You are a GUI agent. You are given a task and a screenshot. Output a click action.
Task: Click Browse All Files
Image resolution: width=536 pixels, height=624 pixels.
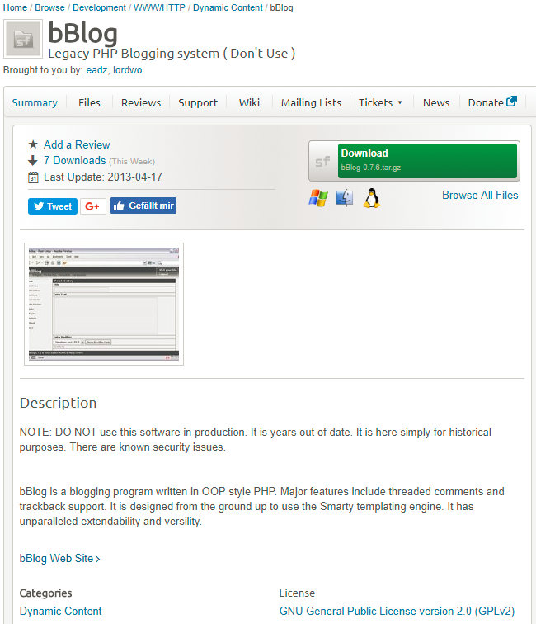(480, 195)
